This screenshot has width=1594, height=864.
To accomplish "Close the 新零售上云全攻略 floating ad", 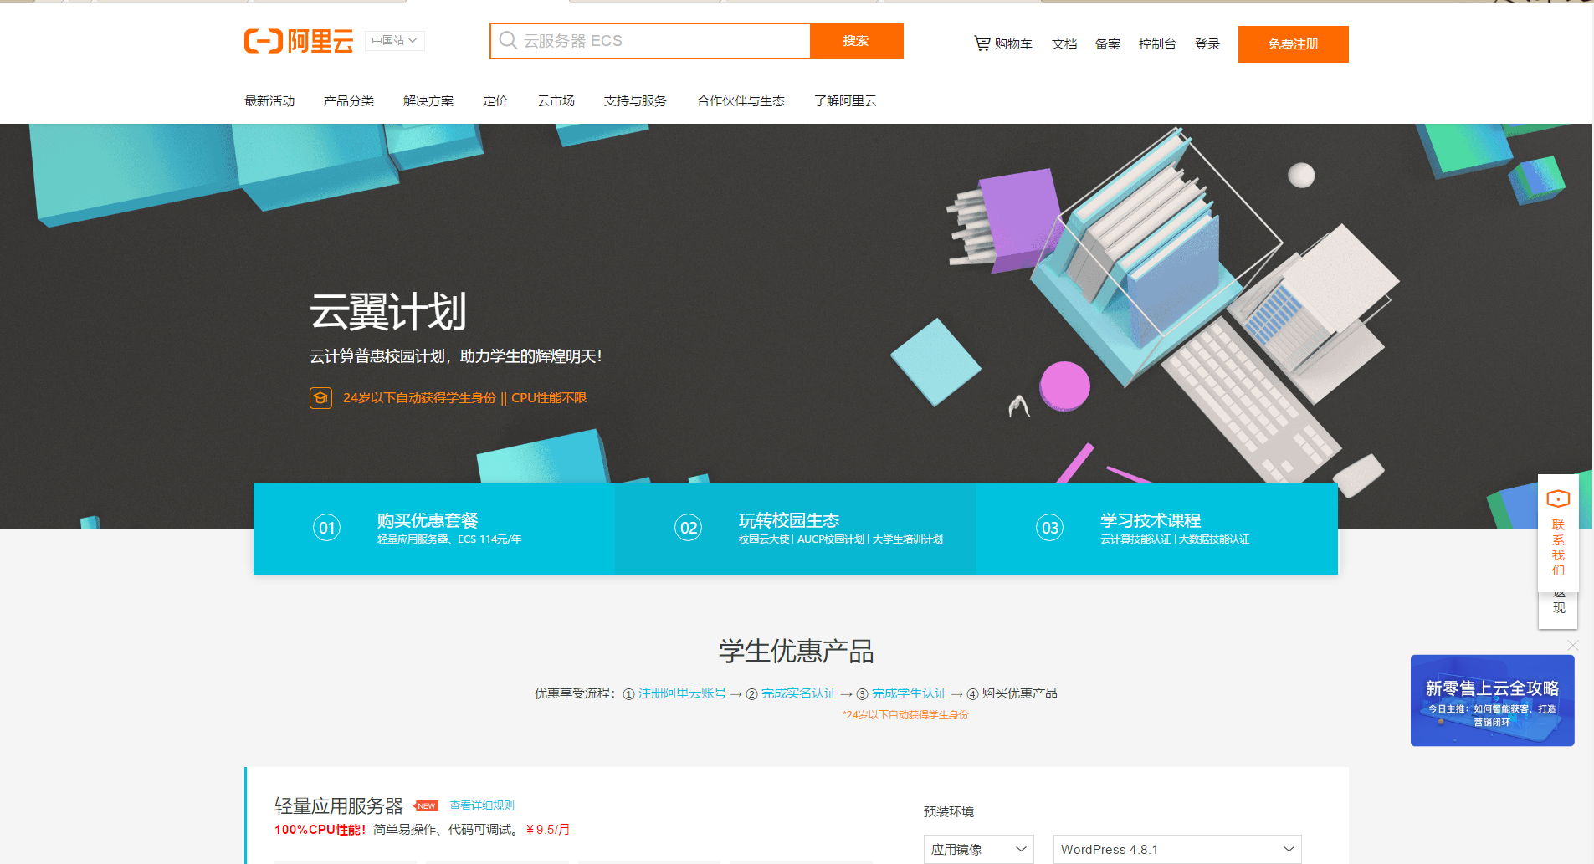I will pos(1573,645).
